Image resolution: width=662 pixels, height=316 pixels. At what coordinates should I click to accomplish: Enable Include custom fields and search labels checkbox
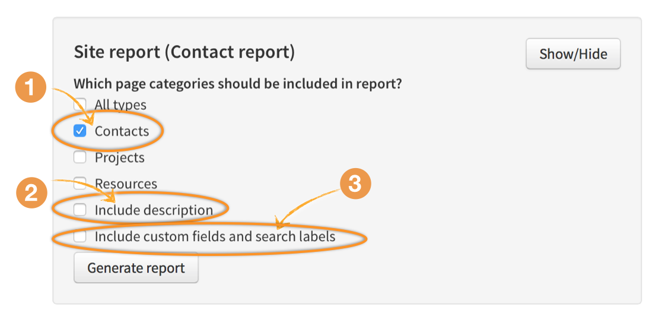[x=80, y=236]
